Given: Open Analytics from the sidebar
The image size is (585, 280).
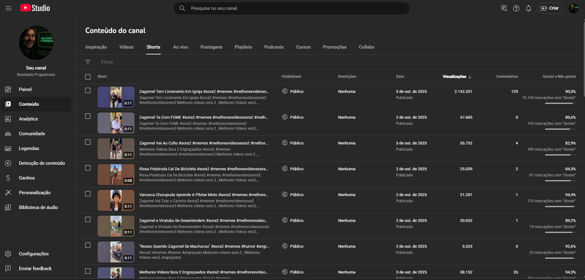Looking at the screenshot, I should [x=28, y=119].
